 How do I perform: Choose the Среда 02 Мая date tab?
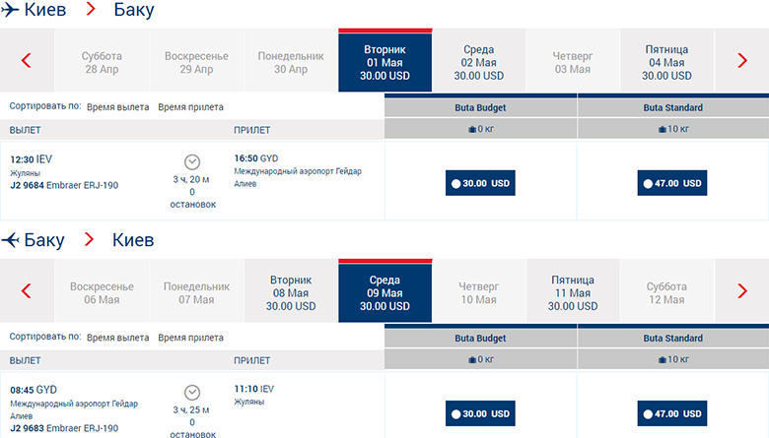tap(479, 62)
